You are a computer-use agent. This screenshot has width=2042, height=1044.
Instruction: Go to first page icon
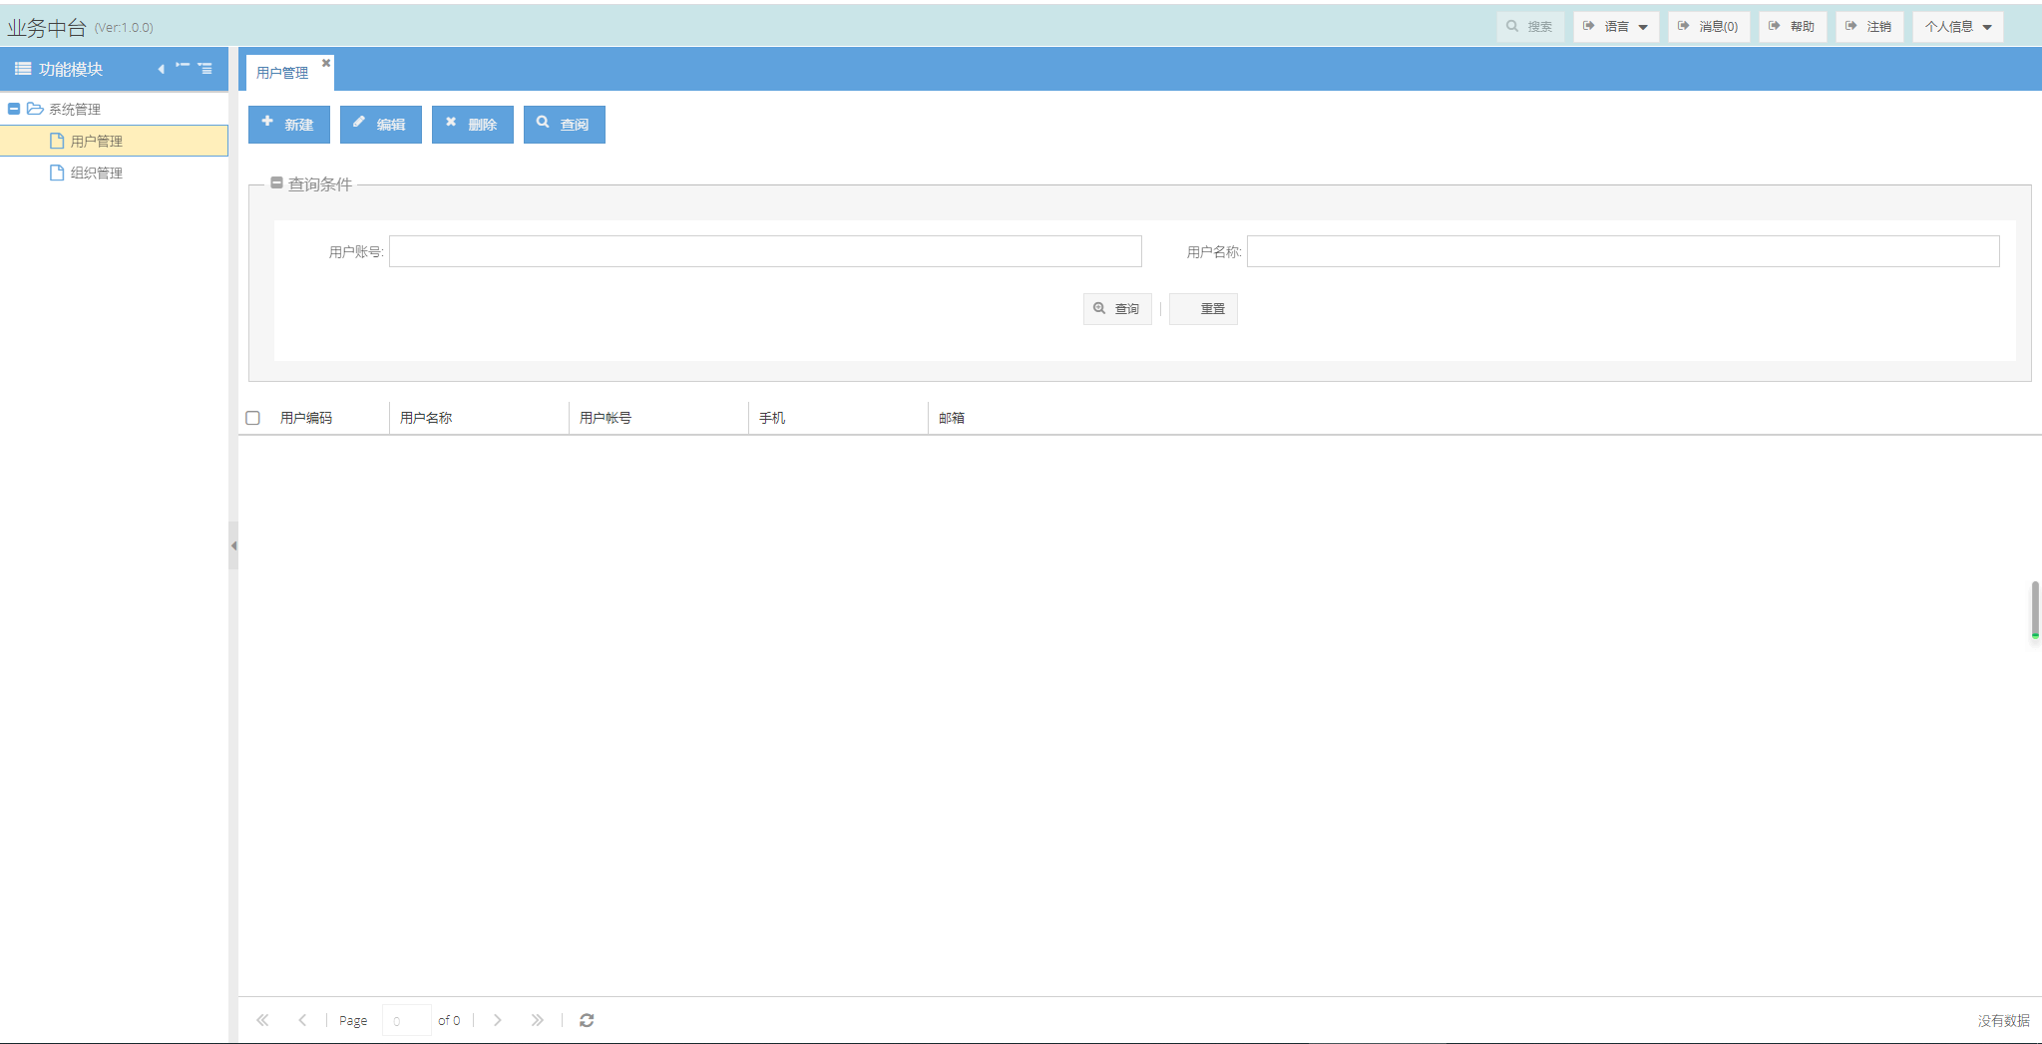coord(262,1020)
